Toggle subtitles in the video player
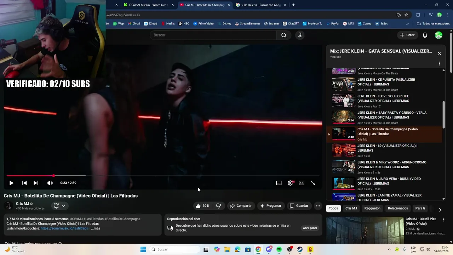This screenshot has width=453, height=255. [x=279, y=183]
